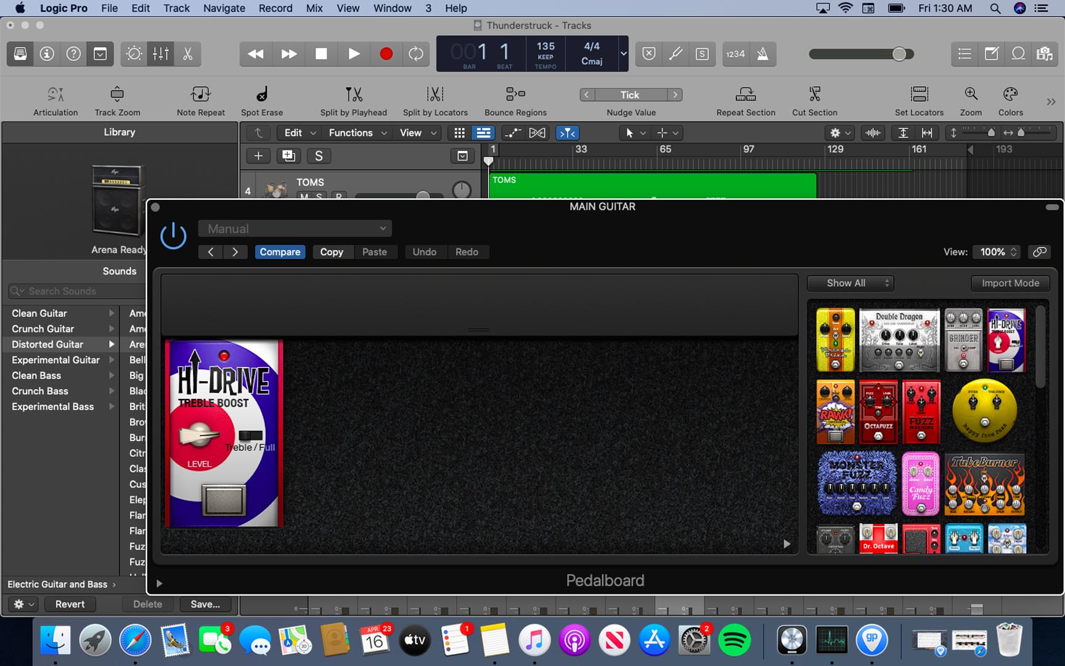Screen dimensions: 1065x666
Task: Click Split by Locators toolbar icon
Action: click(x=435, y=94)
